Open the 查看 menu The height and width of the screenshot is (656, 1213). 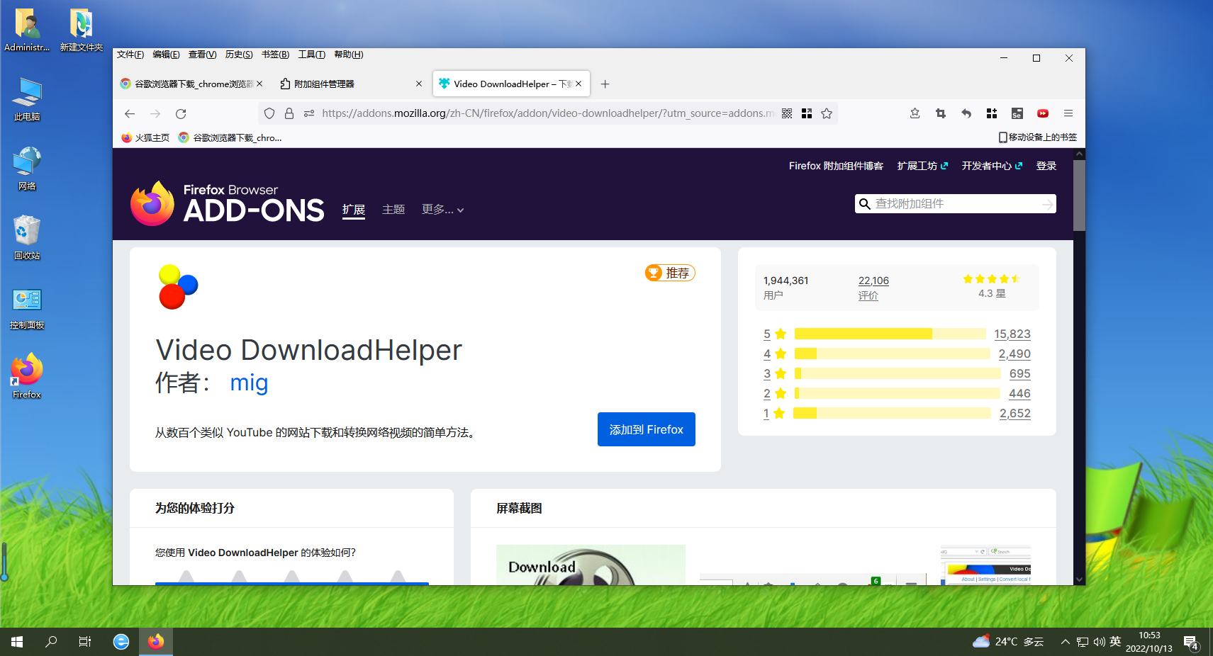point(202,55)
